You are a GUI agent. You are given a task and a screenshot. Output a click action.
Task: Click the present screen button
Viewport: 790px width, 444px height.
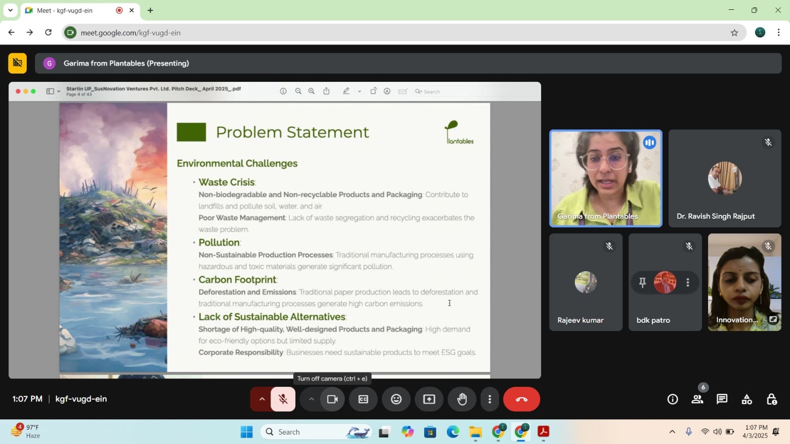tap(429, 399)
